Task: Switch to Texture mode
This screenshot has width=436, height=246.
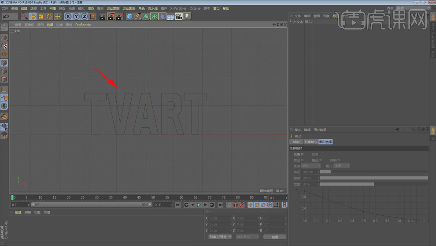Action: tap(4, 46)
